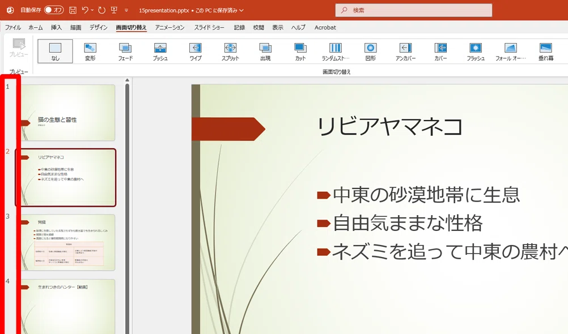Apply the フェード (Fade) transition
This screenshot has width=568, height=334.
(125, 52)
